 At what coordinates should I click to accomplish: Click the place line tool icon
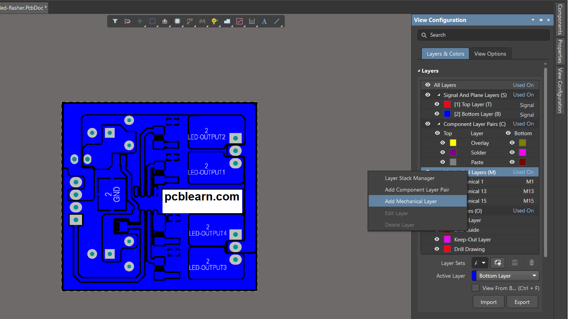click(277, 21)
